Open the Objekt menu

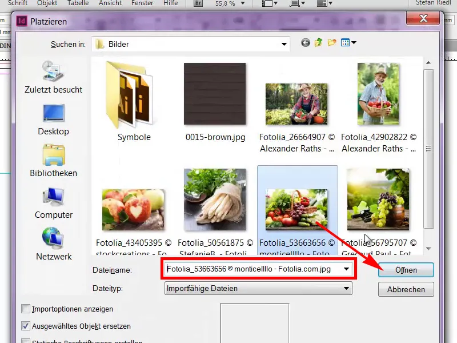pyautogui.click(x=47, y=3)
